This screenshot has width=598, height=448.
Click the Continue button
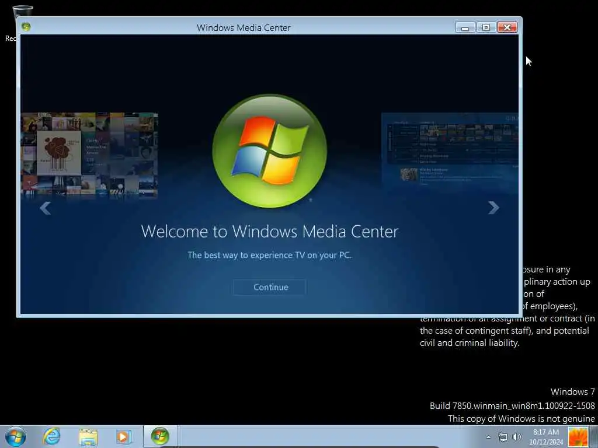click(270, 287)
